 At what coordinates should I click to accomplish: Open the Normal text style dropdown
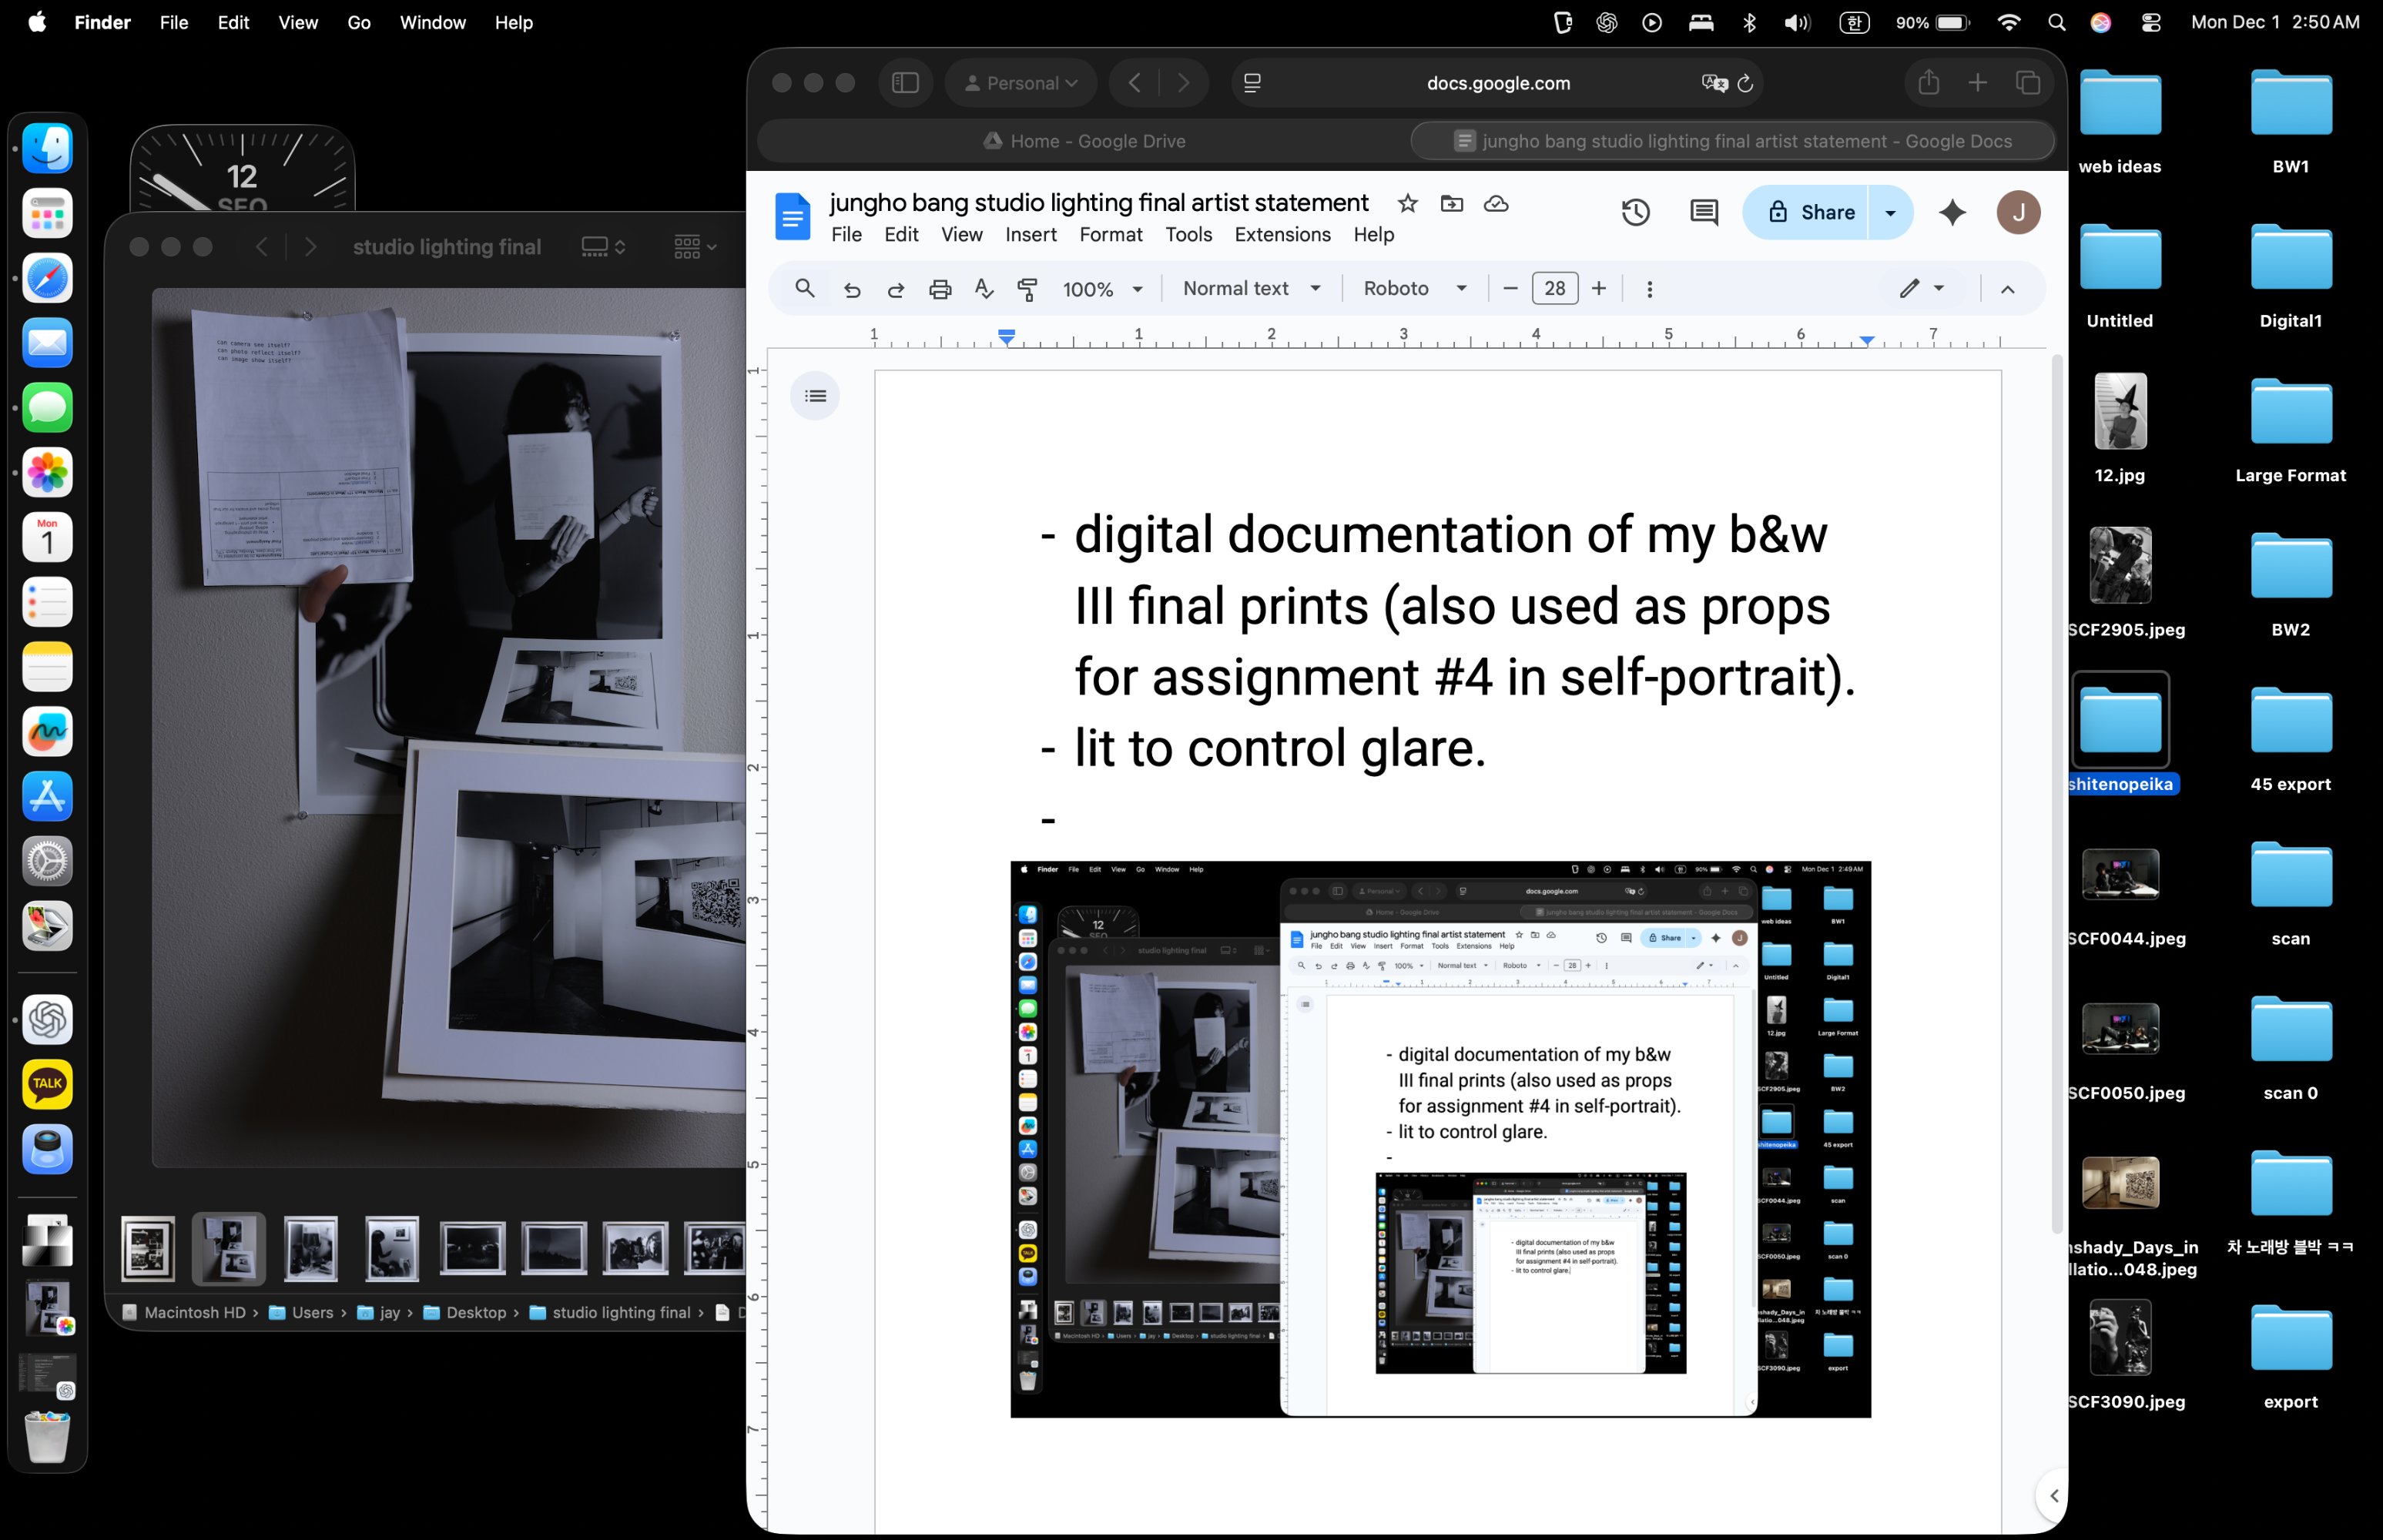1251,289
